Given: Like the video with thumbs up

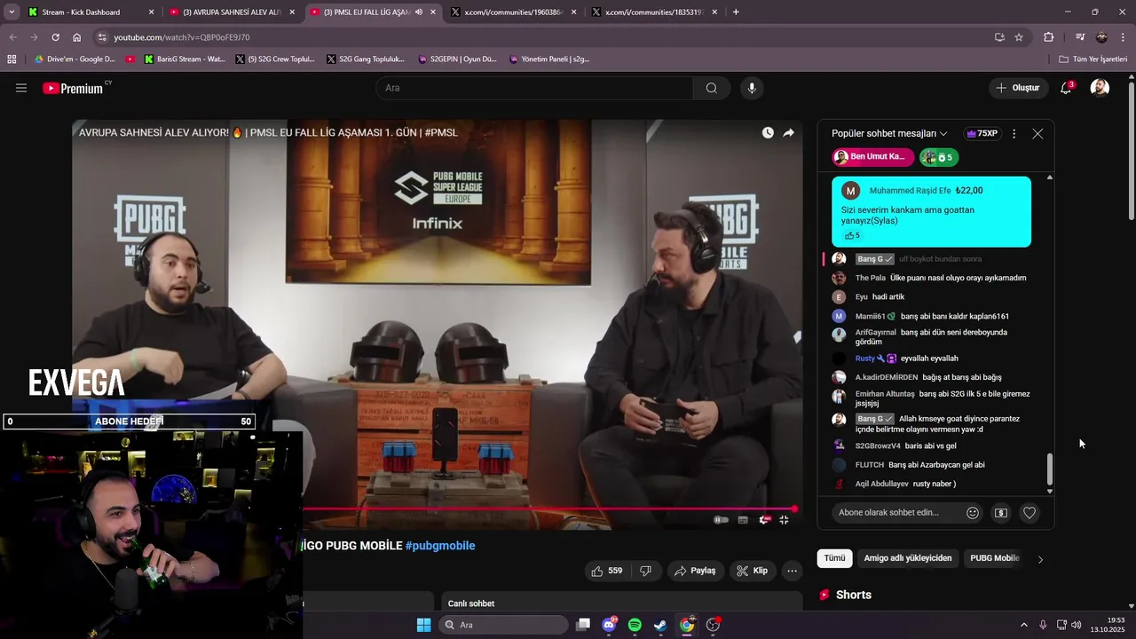Looking at the screenshot, I should 607,571.
